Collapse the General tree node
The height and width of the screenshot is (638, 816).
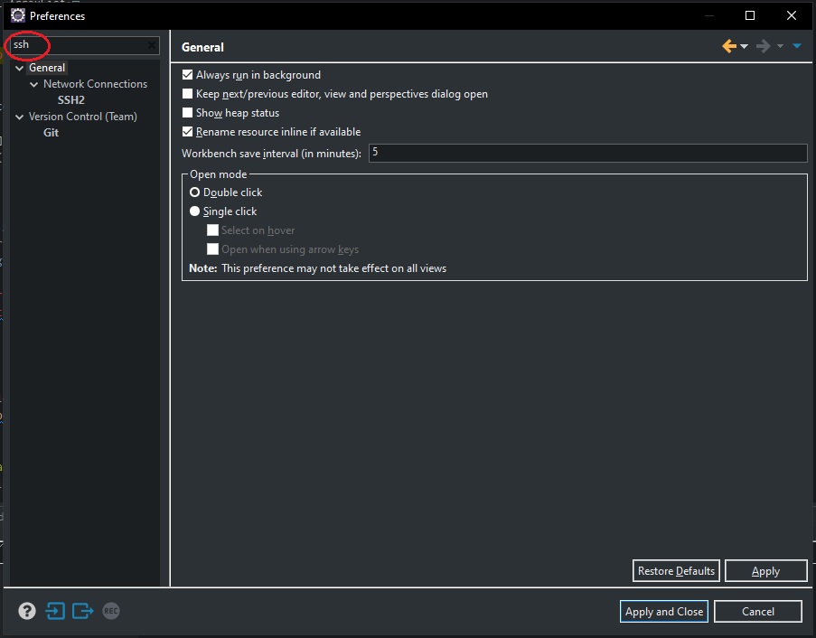[x=19, y=68]
